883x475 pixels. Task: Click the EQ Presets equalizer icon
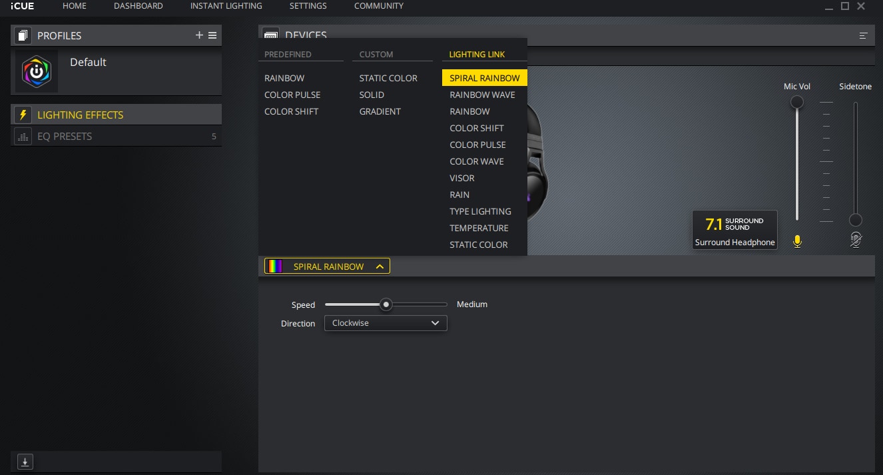coord(23,137)
